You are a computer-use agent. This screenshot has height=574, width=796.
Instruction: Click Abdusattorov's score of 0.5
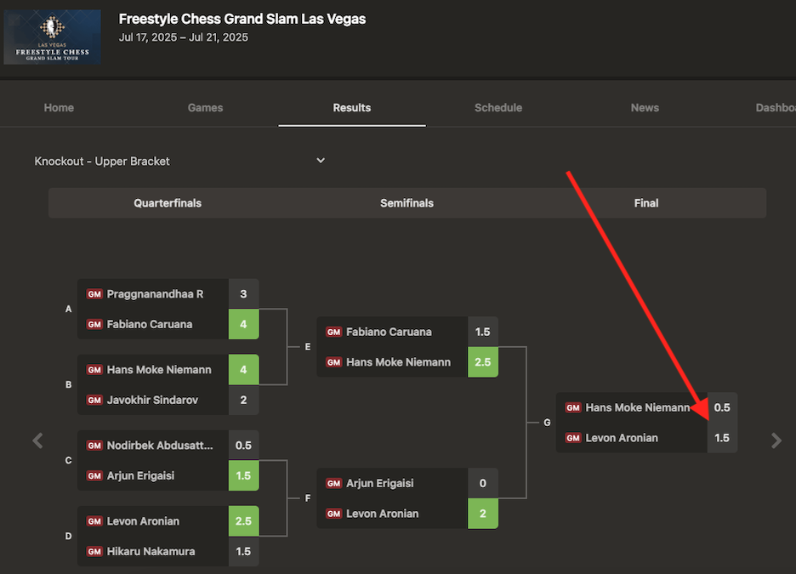[x=244, y=445]
